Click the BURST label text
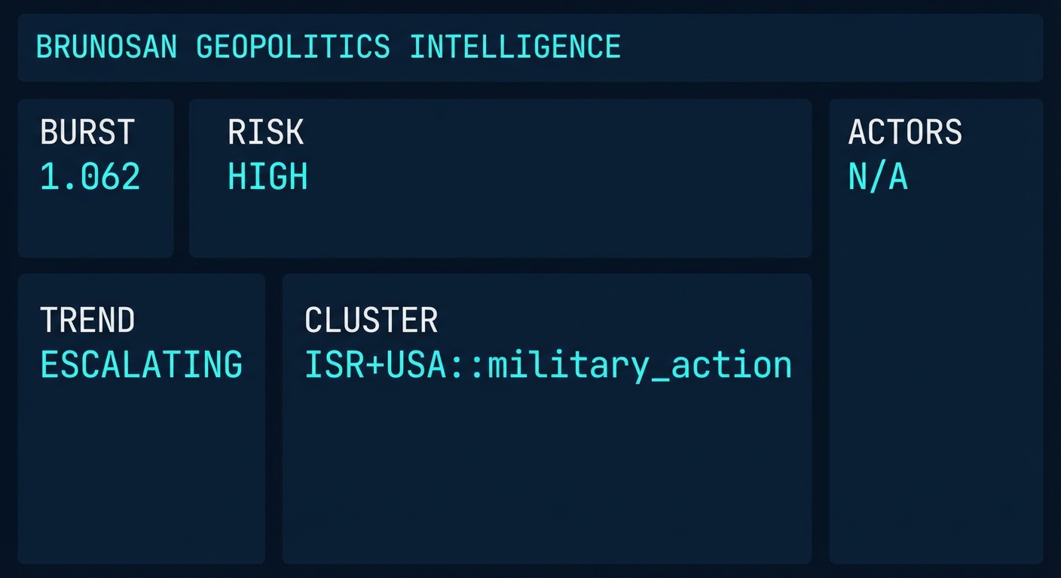Image resolution: width=1061 pixels, height=578 pixels. pos(87,132)
